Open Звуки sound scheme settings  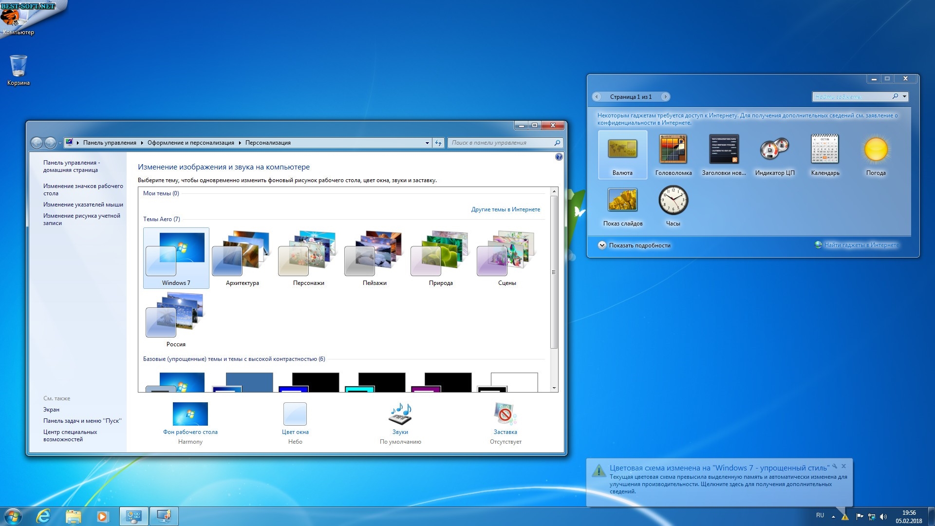click(400, 414)
